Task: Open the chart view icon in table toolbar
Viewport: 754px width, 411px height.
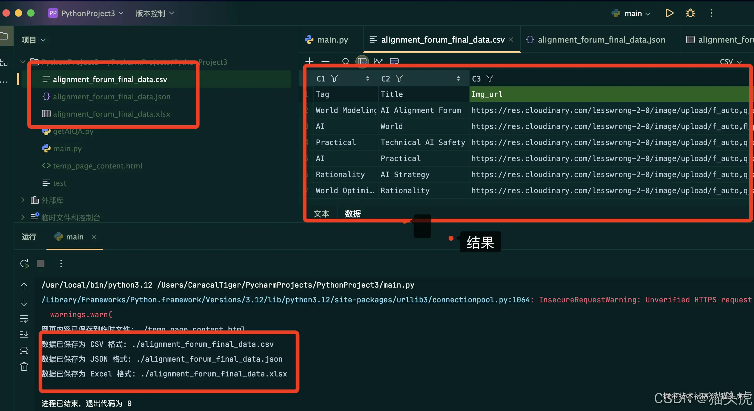Action: pos(378,61)
